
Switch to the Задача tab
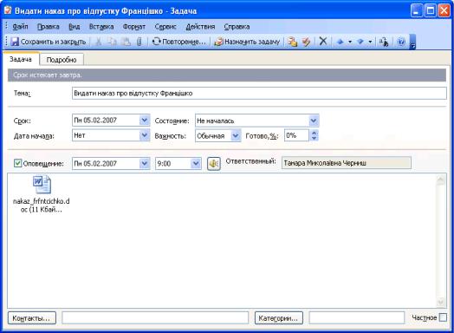pyautogui.click(x=21, y=59)
